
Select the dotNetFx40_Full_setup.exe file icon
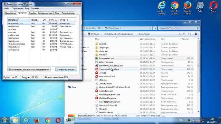point(97,65)
